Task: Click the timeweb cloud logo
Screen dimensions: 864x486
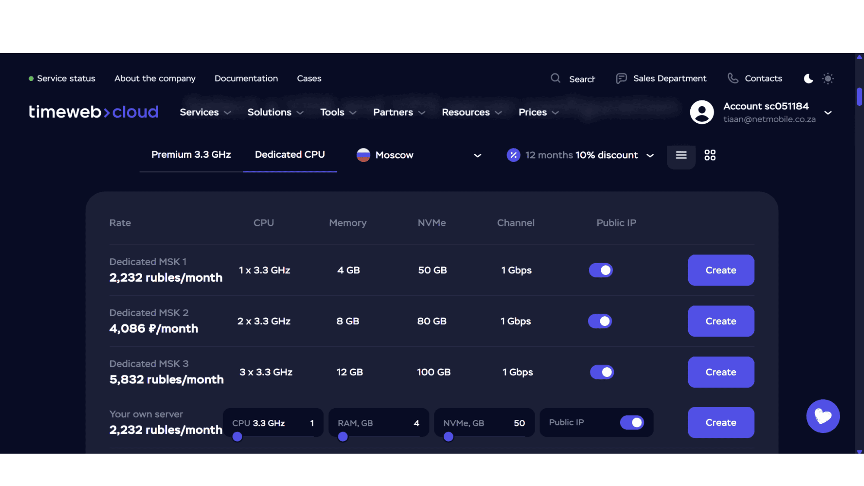Action: (93, 112)
